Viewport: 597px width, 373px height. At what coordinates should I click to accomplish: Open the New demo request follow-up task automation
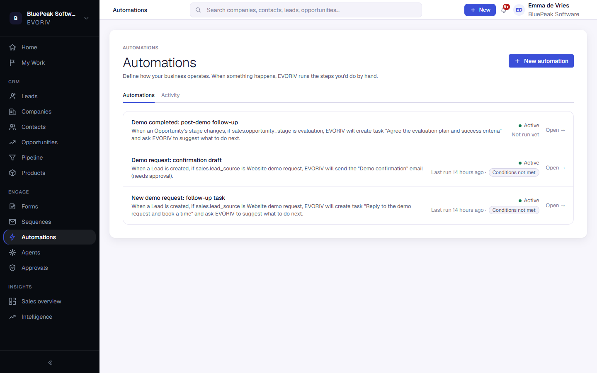pyautogui.click(x=556, y=206)
